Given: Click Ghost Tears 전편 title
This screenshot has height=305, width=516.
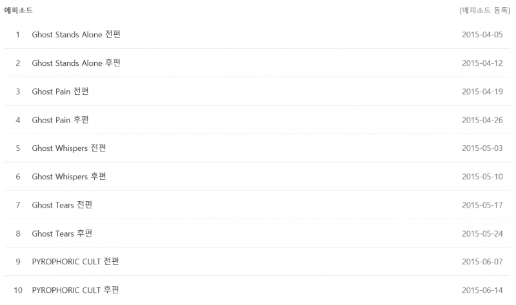Looking at the screenshot, I should [62, 205].
